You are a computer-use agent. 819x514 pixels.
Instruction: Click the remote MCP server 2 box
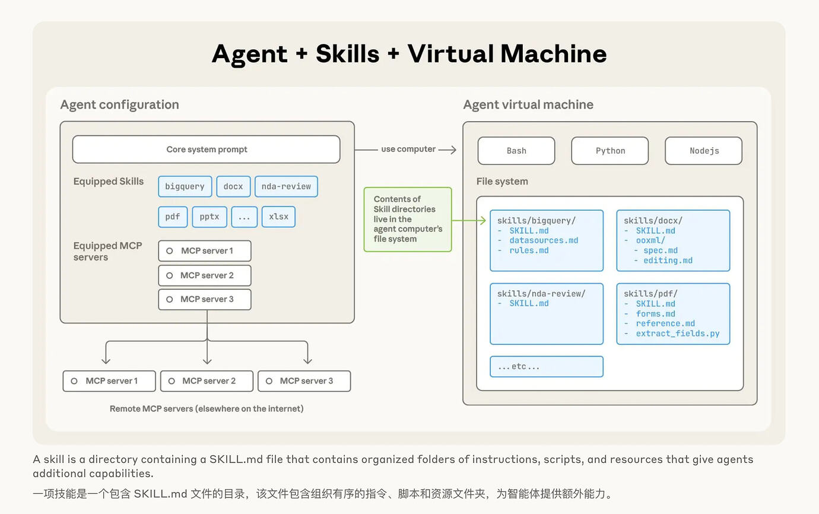[x=207, y=381]
